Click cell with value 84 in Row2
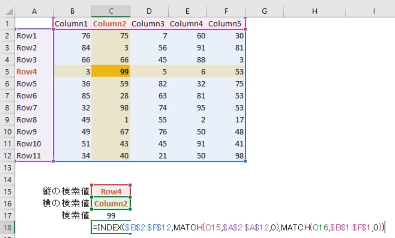This screenshot has height=238, width=395. [72, 48]
